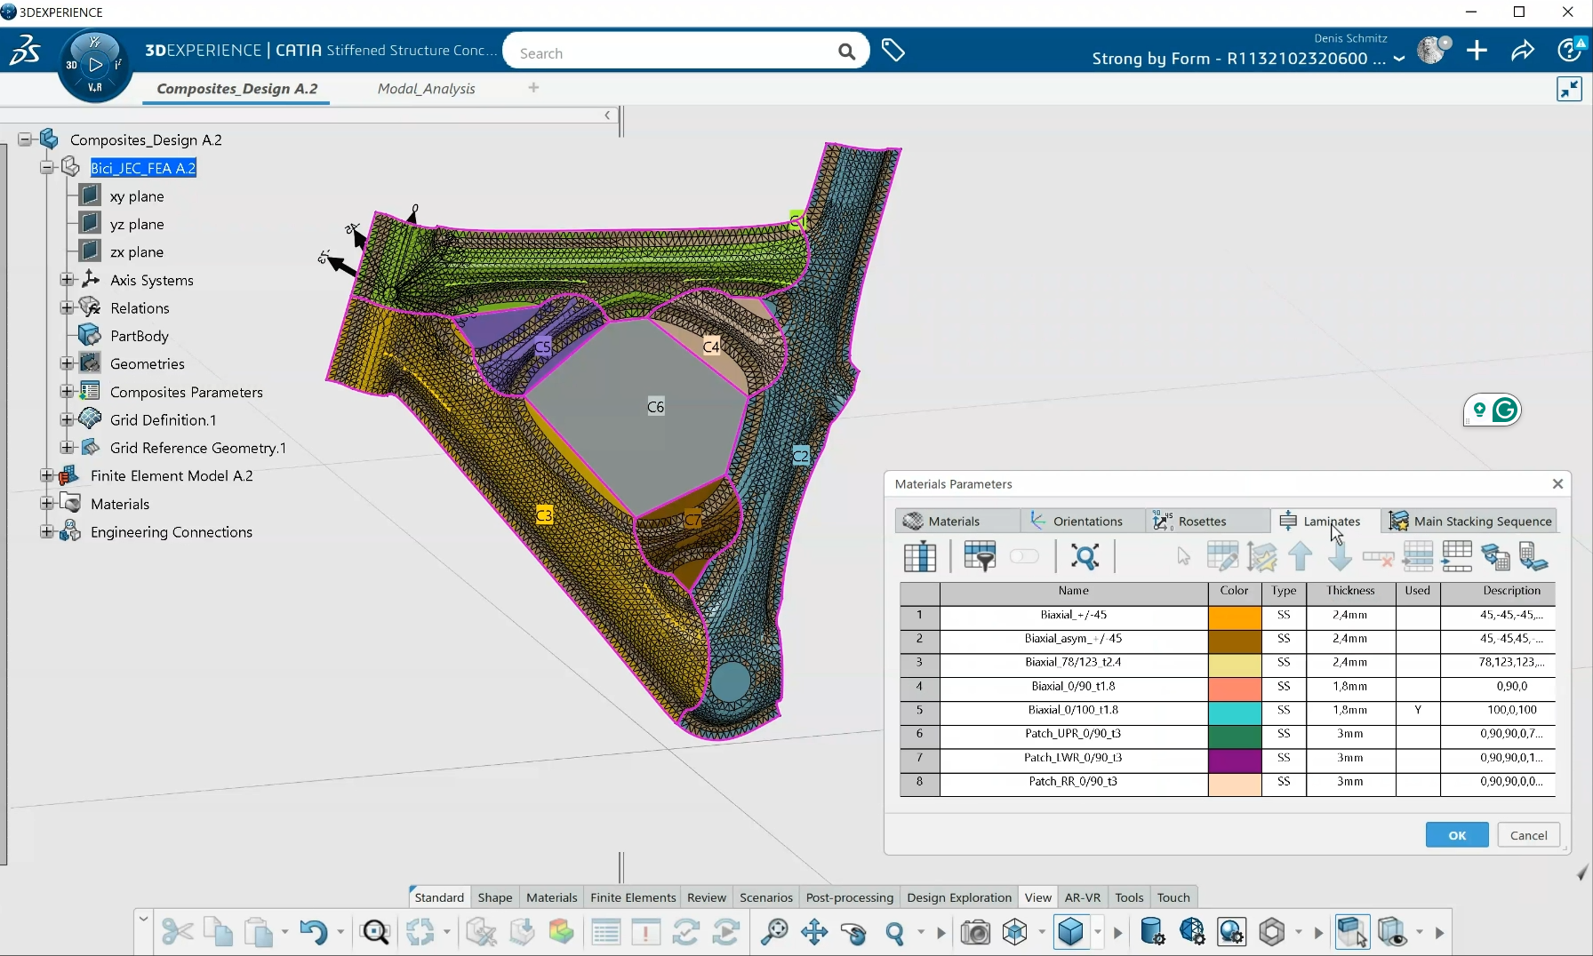The image size is (1593, 956).
Task: Move the selected laminate up with blue arrow
Action: [x=1301, y=556]
